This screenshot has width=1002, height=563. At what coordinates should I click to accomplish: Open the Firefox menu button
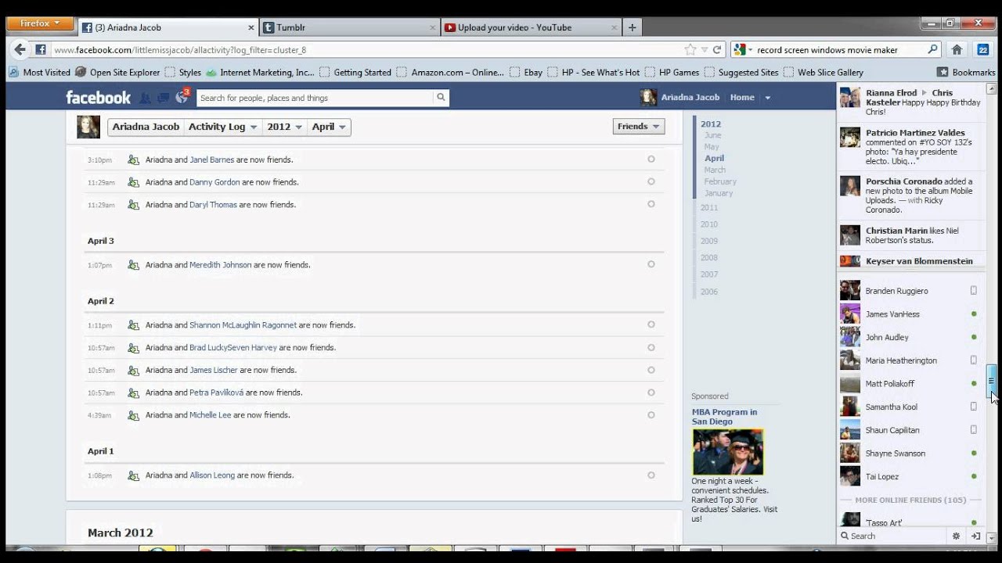pos(39,23)
